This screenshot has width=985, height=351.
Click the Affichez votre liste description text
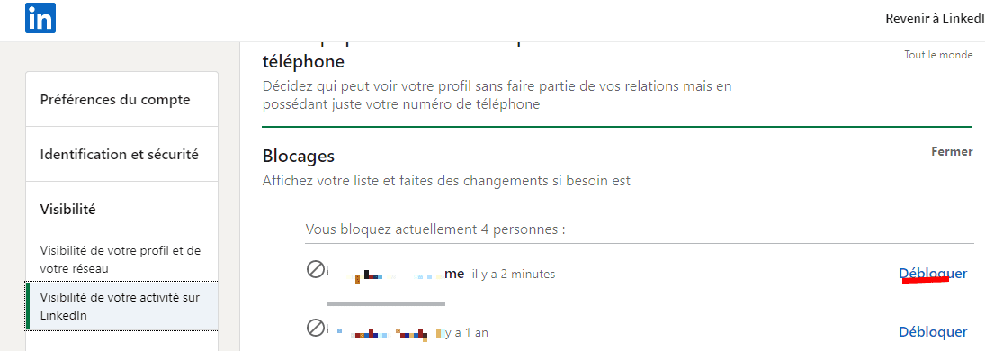coord(446,181)
